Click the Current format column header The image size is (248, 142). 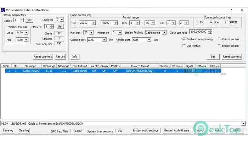140,66
